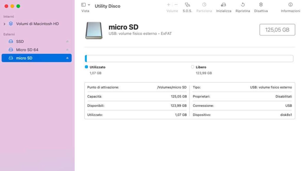
Task: Click the Proprietari Disabilitati value
Action: click(284, 97)
